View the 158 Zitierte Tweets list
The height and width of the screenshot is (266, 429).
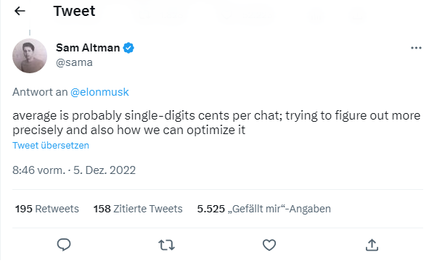coord(138,209)
